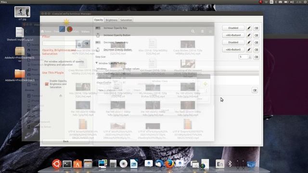Launch Thunderbird from the dock
308x173 pixels.
pos(159,164)
